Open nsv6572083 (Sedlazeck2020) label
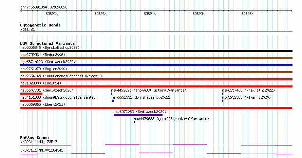The height and width of the screenshot is (158, 302). (x=140, y=112)
